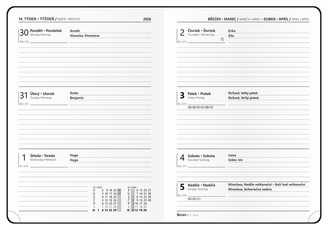Click the 14. TÝDEN week header
The height and width of the screenshot is (230, 328).
point(36,19)
